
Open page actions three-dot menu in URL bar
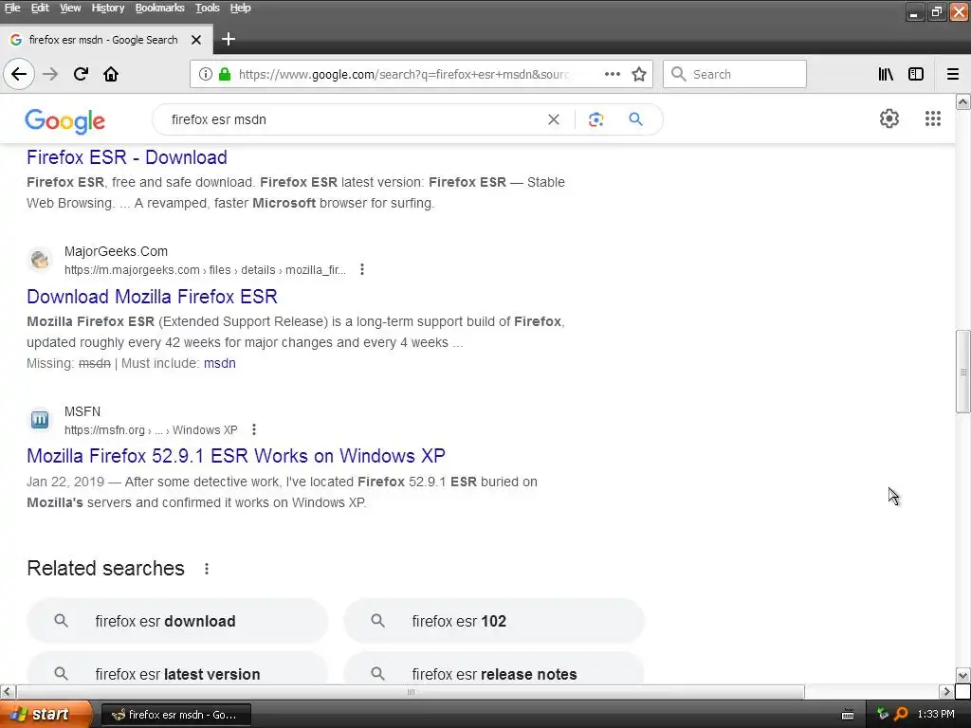point(613,74)
